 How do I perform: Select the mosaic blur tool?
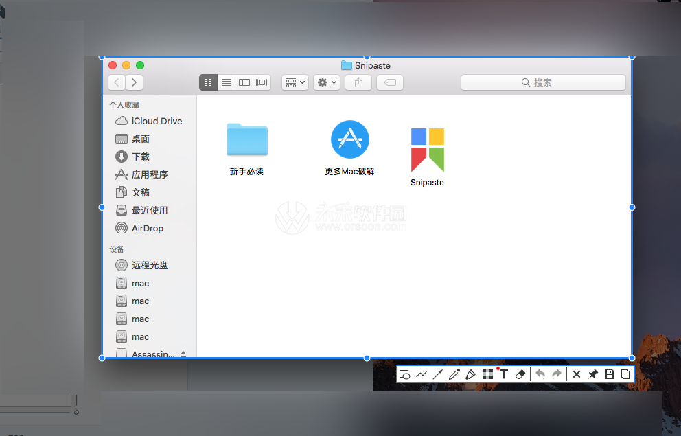click(x=487, y=374)
